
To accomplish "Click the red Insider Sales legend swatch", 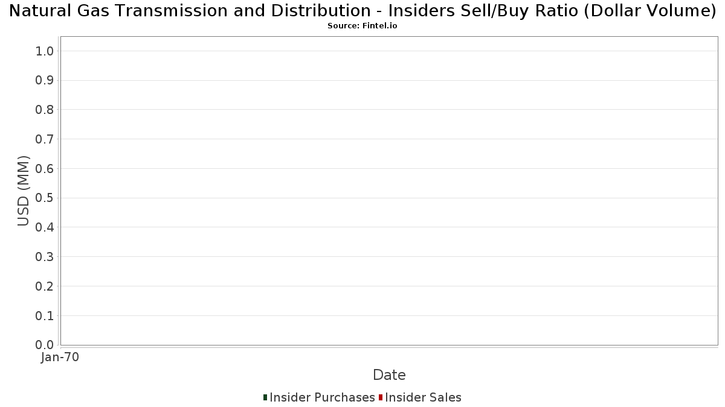I will pyautogui.click(x=381, y=397).
